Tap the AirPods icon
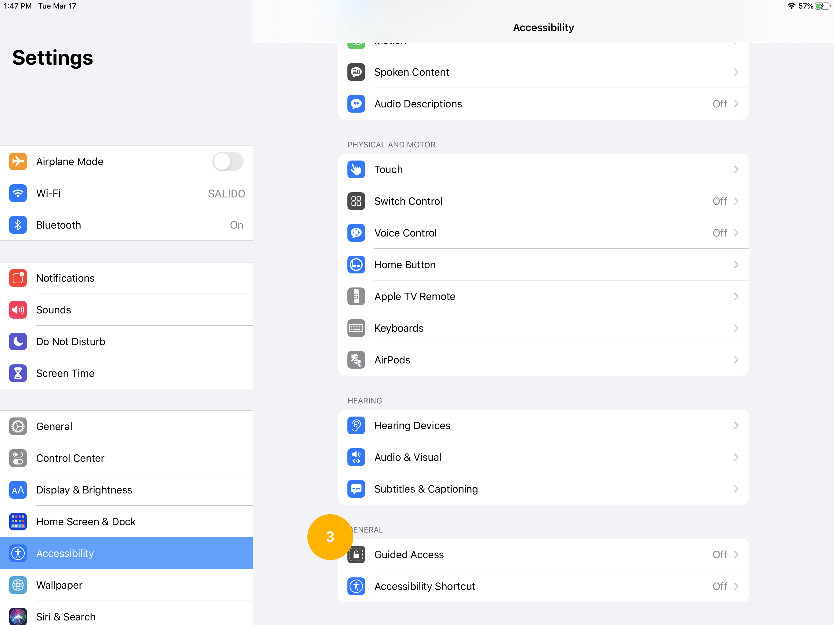This screenshot has height=625, width=834. point(356,360)
